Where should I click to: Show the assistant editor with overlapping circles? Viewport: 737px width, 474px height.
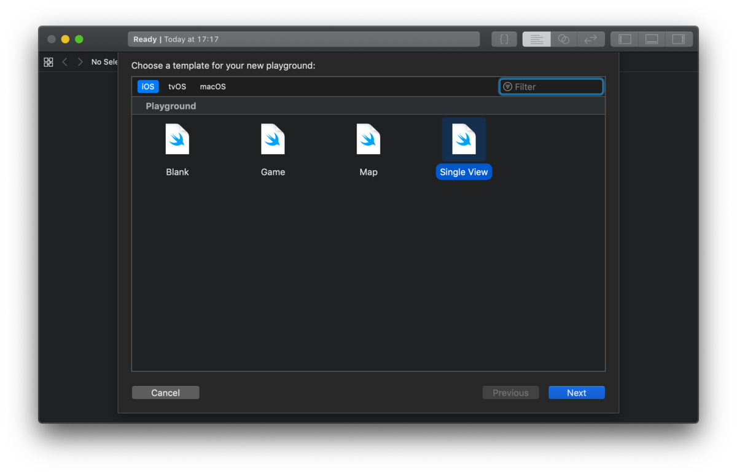564,39
